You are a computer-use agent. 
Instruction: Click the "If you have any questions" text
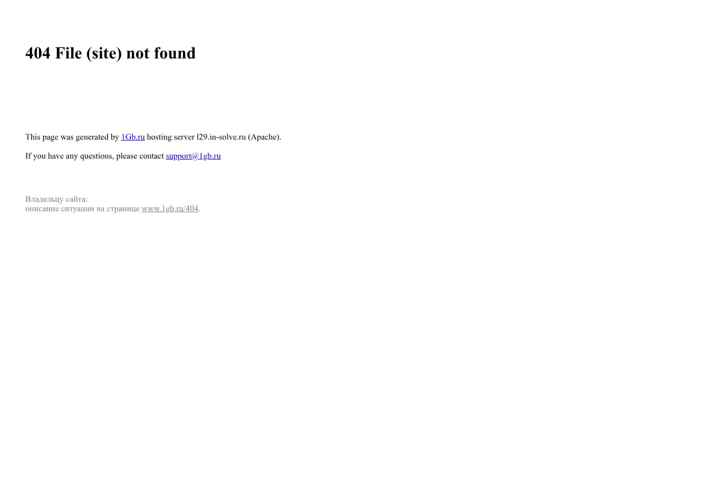(x=70, y=156)
